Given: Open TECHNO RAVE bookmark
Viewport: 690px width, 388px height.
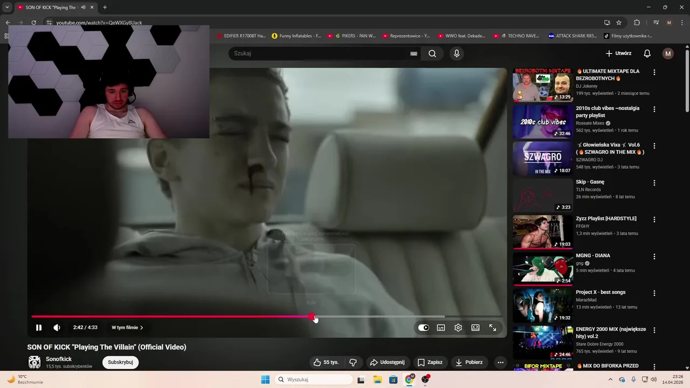Looking at the screenshot, I should (x=516, y=36).
